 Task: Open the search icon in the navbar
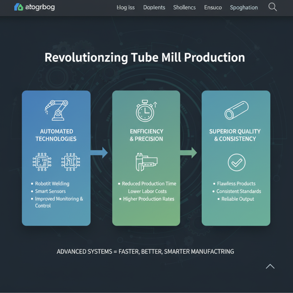coord(272,7)
